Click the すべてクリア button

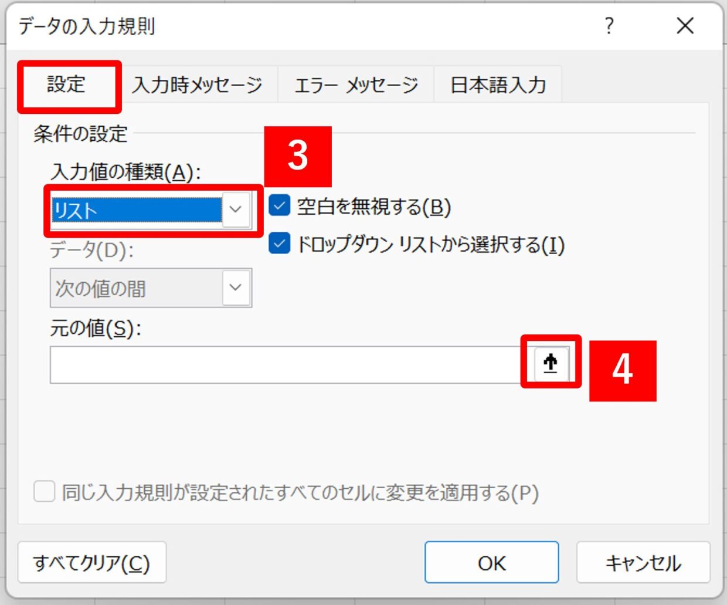[x=92, y=562]
